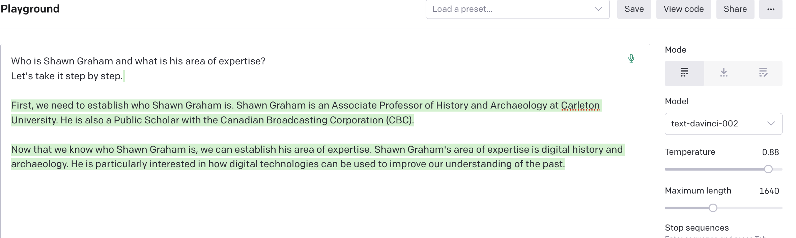Click the View code button
Image resolution: width=796 pixels, height=238 pixels.
click(x=684, y=9)
